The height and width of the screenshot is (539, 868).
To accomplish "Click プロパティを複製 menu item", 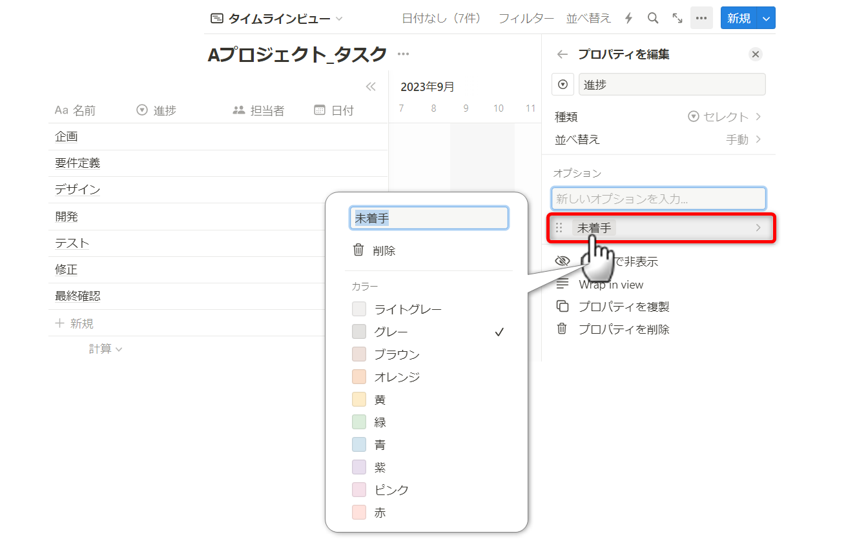I will pos(623,307).
